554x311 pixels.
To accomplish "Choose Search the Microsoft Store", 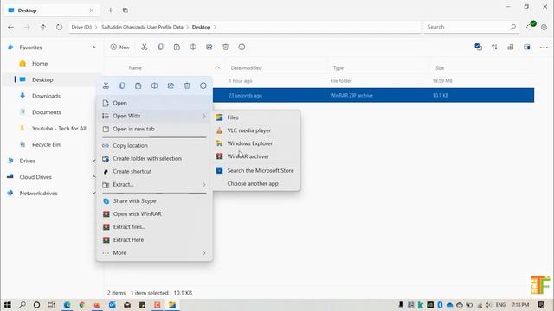I will point(256,171).
